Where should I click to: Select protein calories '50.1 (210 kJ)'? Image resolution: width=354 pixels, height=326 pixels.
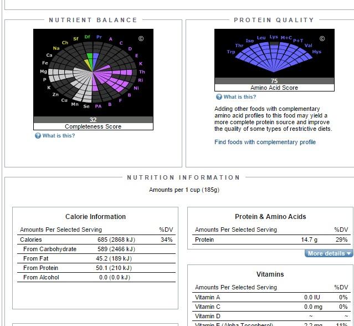click(114, 268)
